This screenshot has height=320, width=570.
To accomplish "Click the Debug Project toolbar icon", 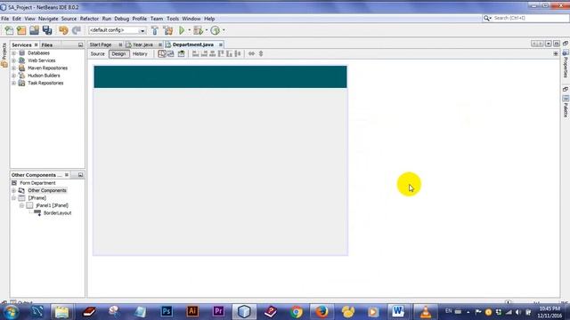I will (x=198, y=30).
